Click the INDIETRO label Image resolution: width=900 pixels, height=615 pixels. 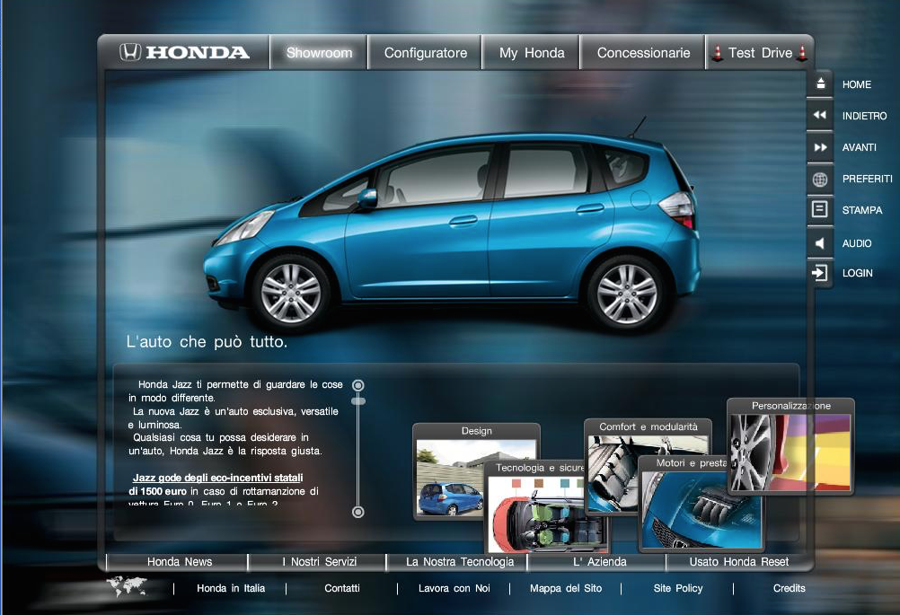tap(864, 116)
